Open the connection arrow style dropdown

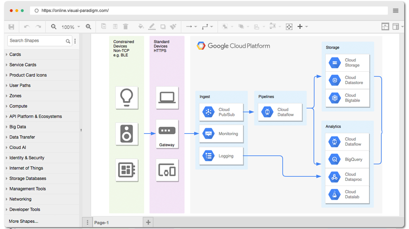click(191, 26)
